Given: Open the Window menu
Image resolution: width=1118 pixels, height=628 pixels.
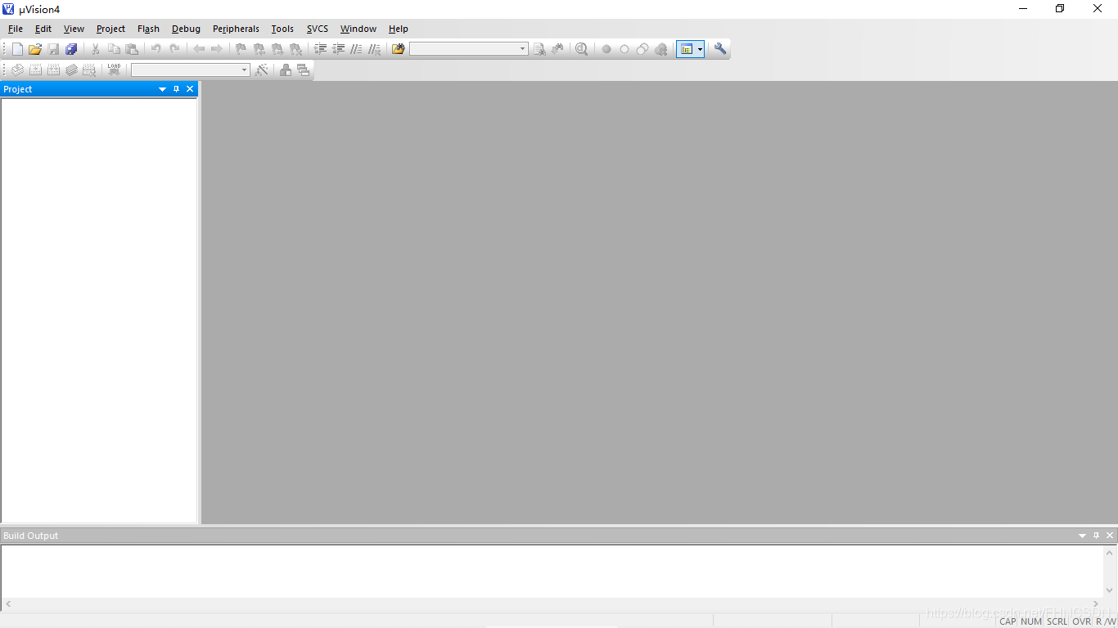Looking at the screenshot, I should pyautogui.click(x=358, y=29).
